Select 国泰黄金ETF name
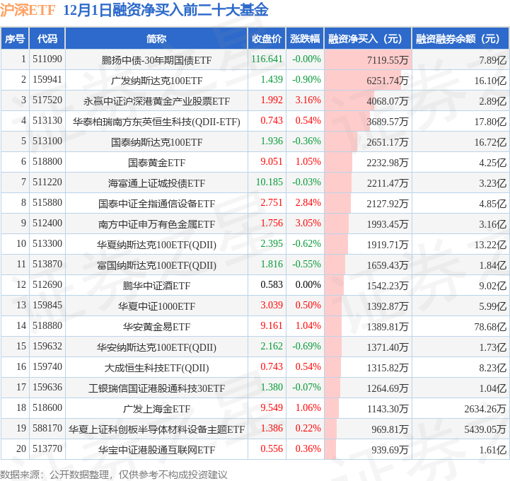Viewport: 510px width, 481px height. tap(156, 163)
